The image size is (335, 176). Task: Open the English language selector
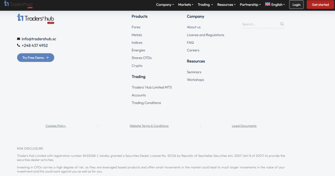point(275,5)
